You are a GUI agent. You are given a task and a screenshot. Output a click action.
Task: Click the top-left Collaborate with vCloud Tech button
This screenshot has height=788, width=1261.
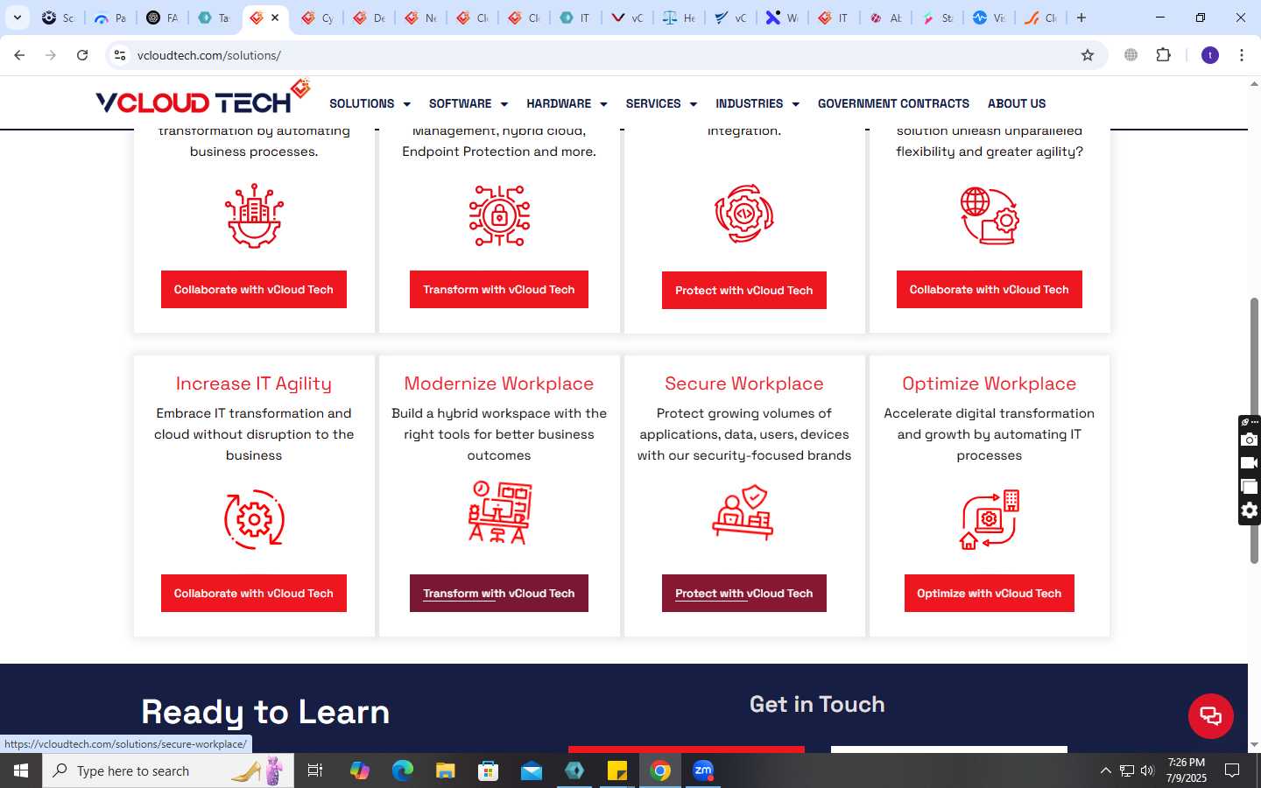[x=254, y=290]
